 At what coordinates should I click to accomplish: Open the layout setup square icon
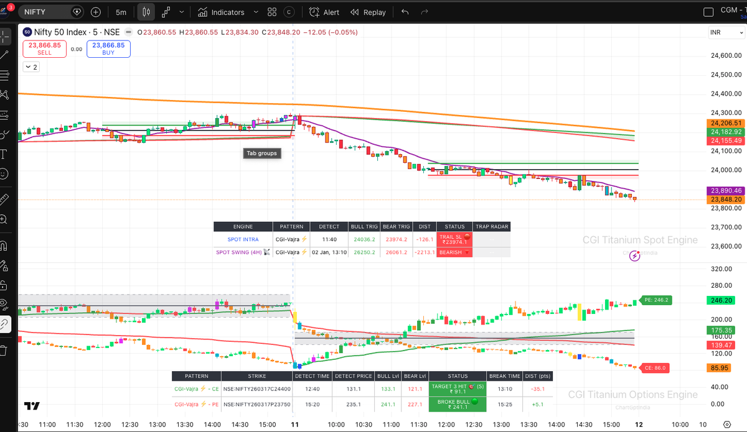[708, 12]
